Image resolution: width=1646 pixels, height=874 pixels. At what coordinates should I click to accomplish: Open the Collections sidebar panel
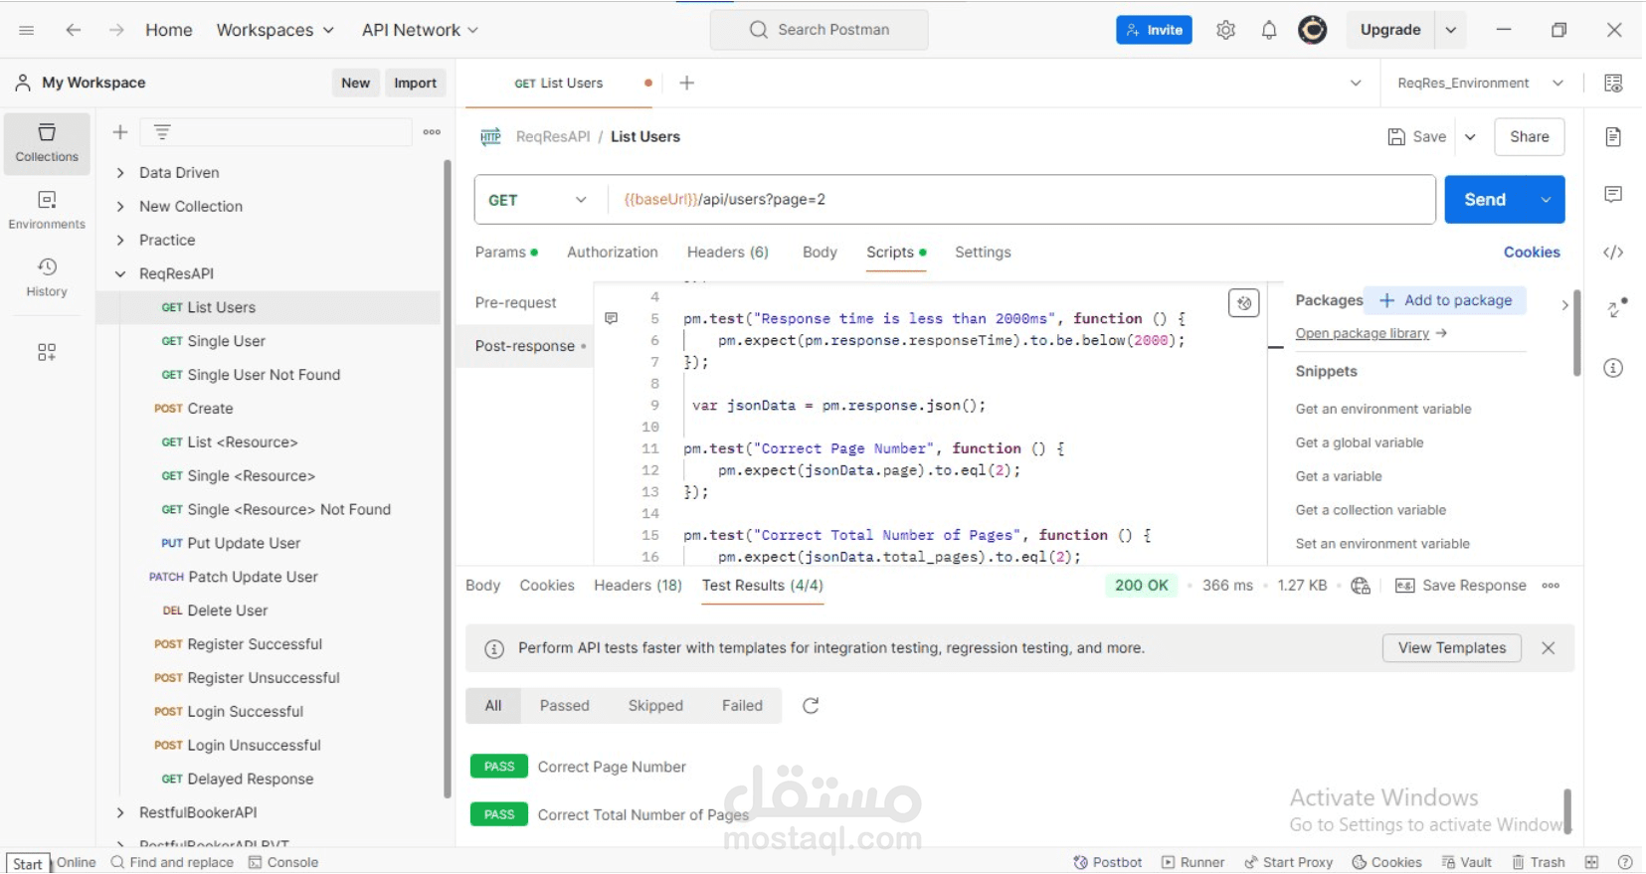(x=47, y=143)
